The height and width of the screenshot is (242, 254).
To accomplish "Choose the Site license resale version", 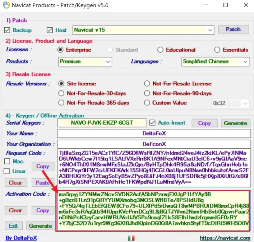I will (61, 83).
